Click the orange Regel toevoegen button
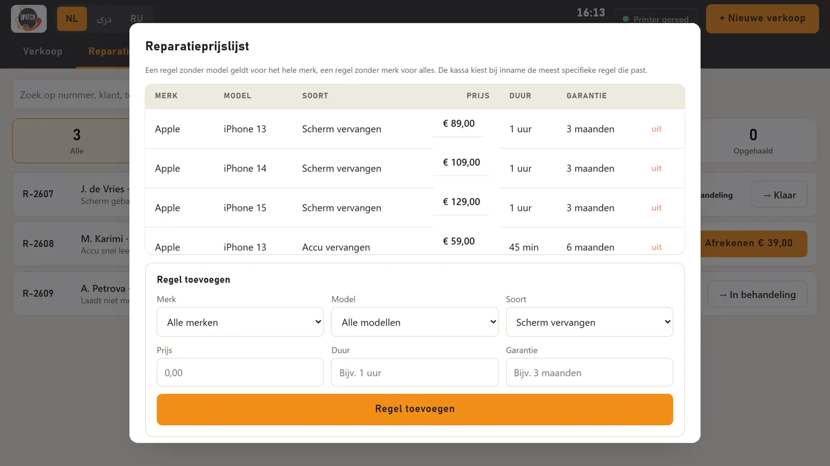The image size is (830, 466). [x=415, y=409]
